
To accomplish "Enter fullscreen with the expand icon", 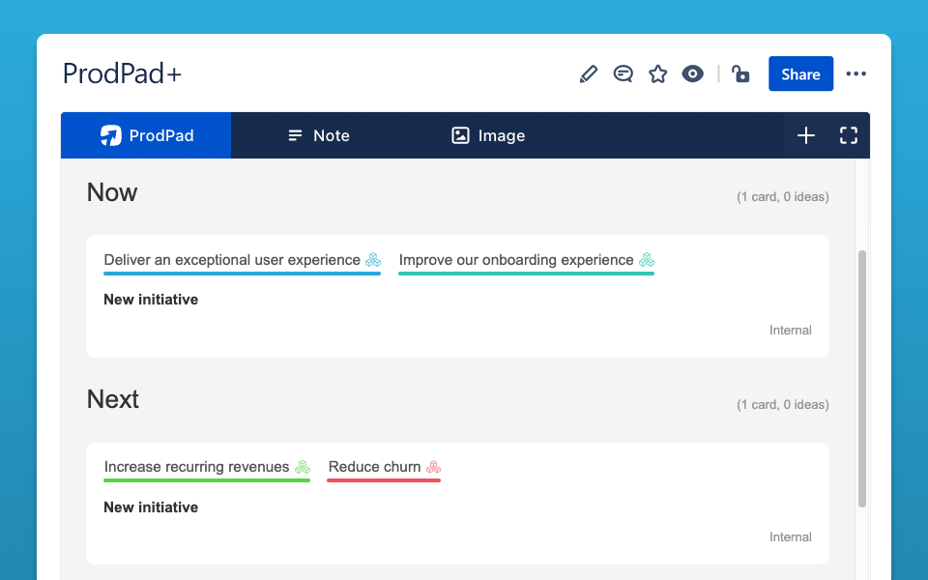I will click(x=849, y=135).
